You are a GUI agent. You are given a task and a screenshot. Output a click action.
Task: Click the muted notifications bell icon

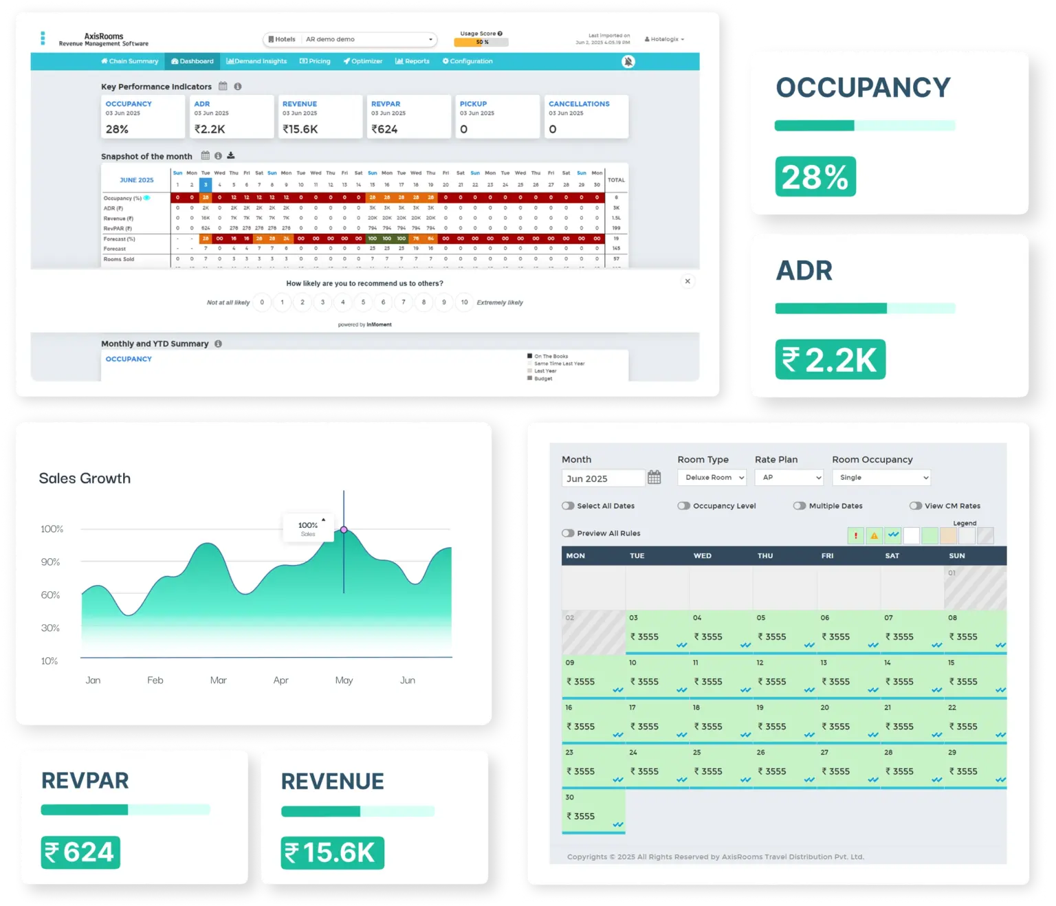(x=628, y=62)
